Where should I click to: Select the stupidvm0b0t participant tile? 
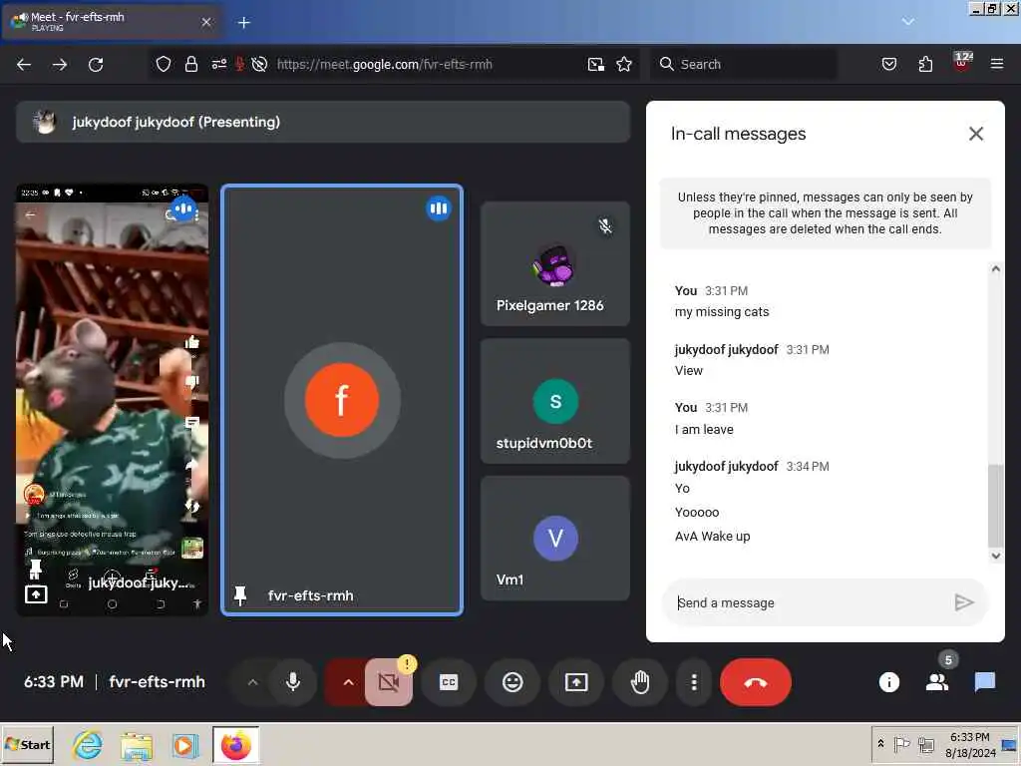pyautogui.click(x=554, y=401)
